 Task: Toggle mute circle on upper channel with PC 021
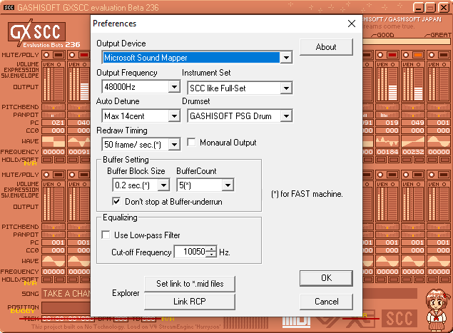pyautogui.click(x=46, y=55)
